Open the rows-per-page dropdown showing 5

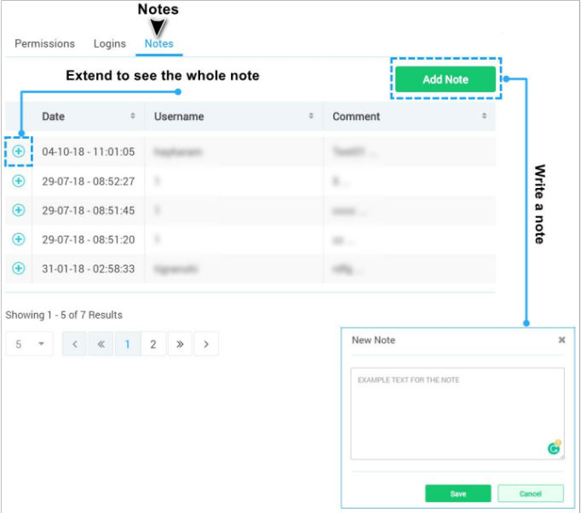click(x=29, y=345)
